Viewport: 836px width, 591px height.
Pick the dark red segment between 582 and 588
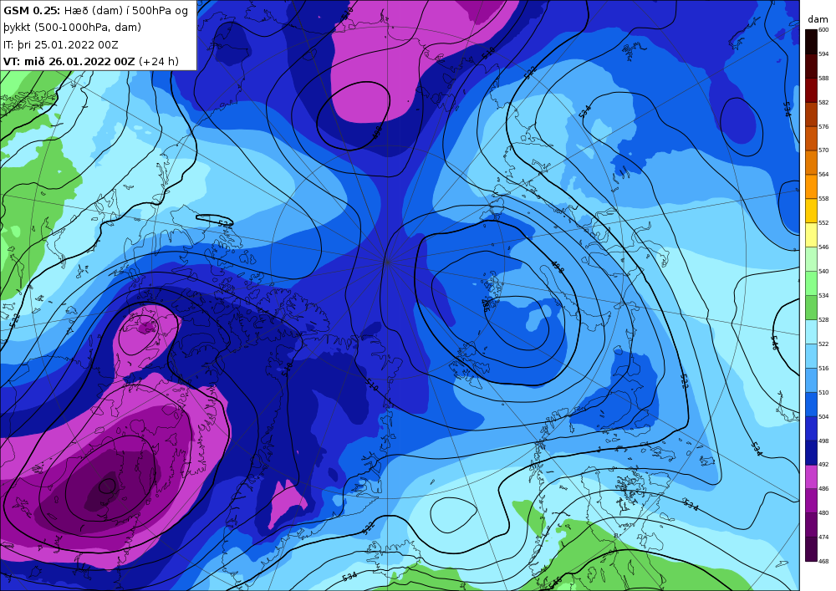811,90
